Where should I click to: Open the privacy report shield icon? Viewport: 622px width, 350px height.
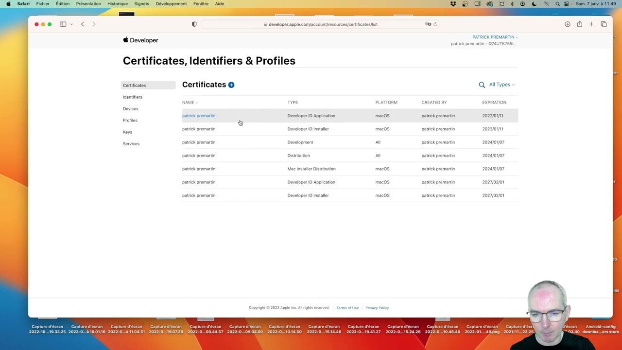coord(194,24)
